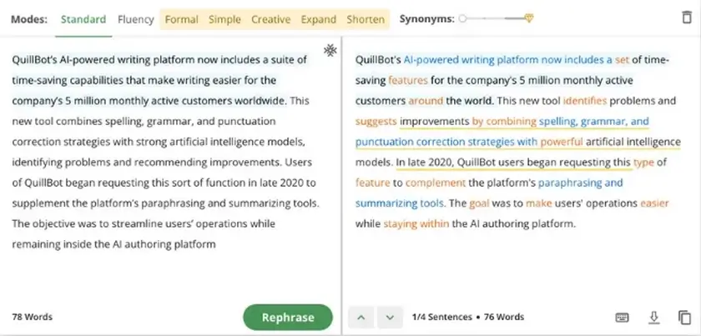Click the trash icon to delete text

click(686, 18)
